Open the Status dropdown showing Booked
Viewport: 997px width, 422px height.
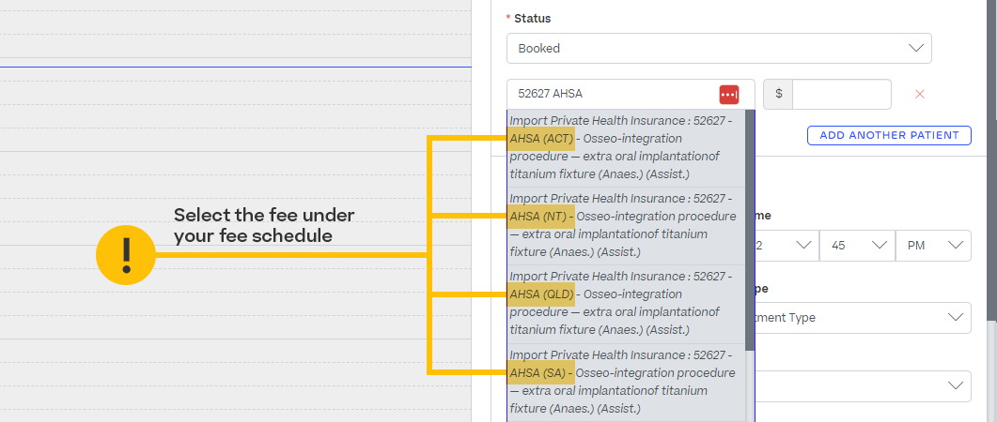719,48
